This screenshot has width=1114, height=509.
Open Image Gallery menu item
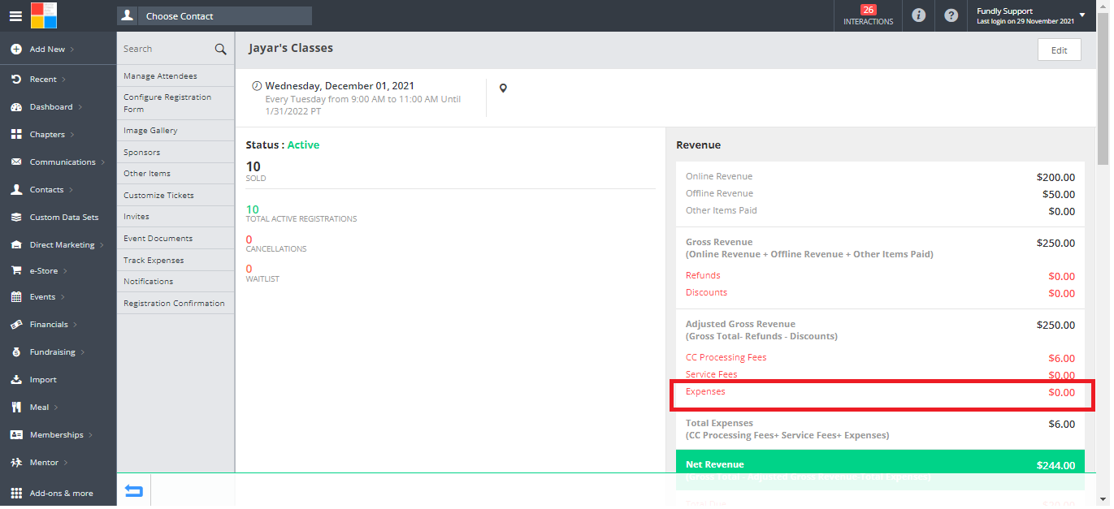click(176, 131)
